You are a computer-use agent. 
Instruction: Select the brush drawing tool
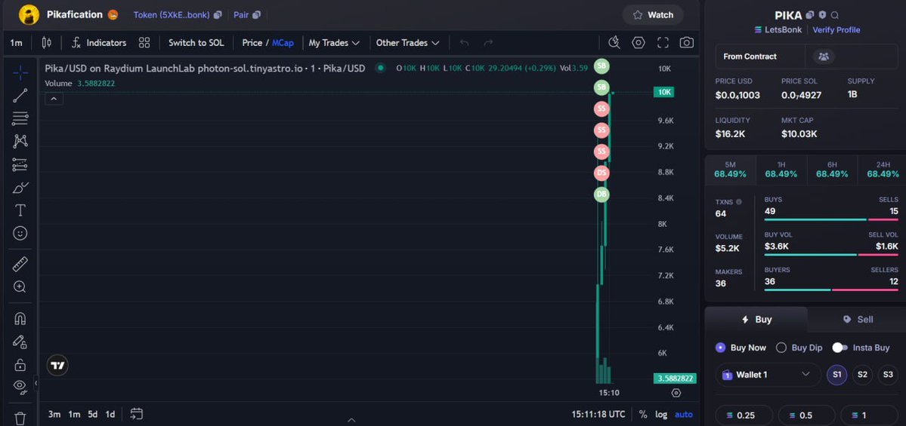tap(20, 188)
